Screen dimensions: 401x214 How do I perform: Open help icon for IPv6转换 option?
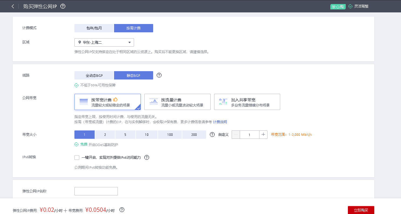[x=147, y=157]
